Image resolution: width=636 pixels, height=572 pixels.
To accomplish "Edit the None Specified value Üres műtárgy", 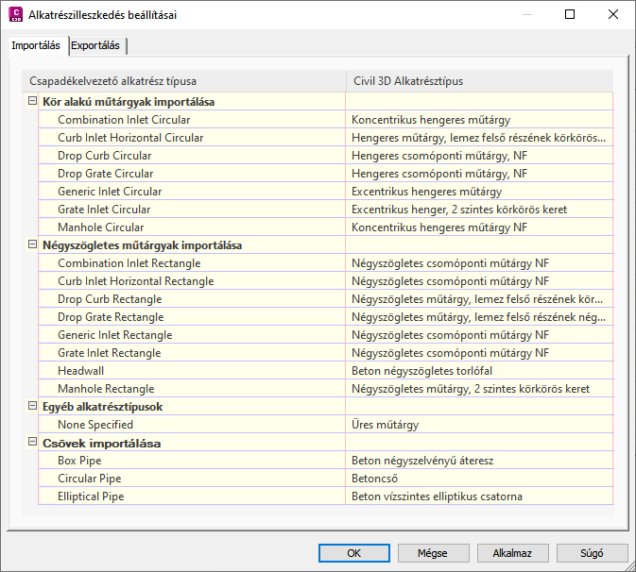I will 478,425.
